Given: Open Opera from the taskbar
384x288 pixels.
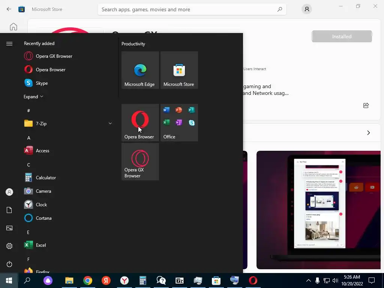Looking at the screenshot, I should pos(253,280).
